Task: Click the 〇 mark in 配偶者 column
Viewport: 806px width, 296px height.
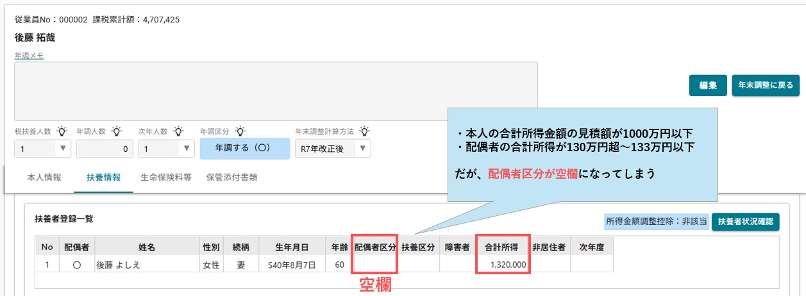Action: 76,265
